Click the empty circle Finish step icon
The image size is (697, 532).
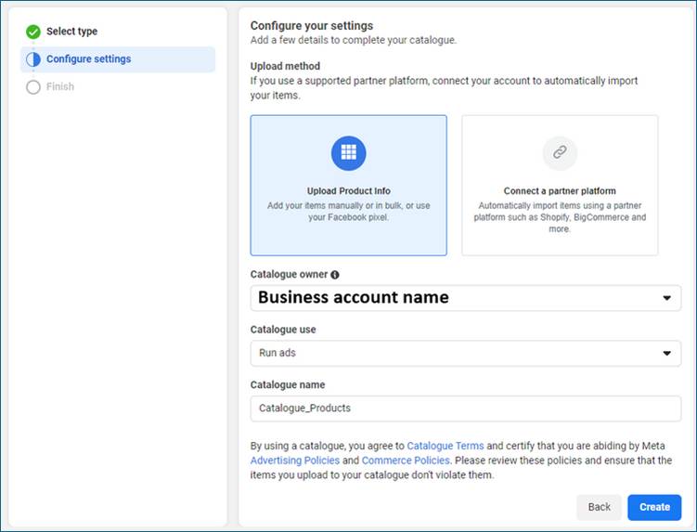point(33,87)
